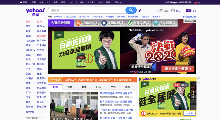The height and width of the screenshot is (120, 220).
Task: Click the home icon in top bar
Action: 21,2
